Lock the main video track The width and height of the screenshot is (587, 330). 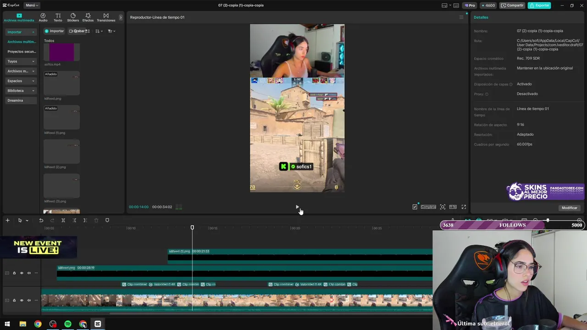[x=14, y=300]
